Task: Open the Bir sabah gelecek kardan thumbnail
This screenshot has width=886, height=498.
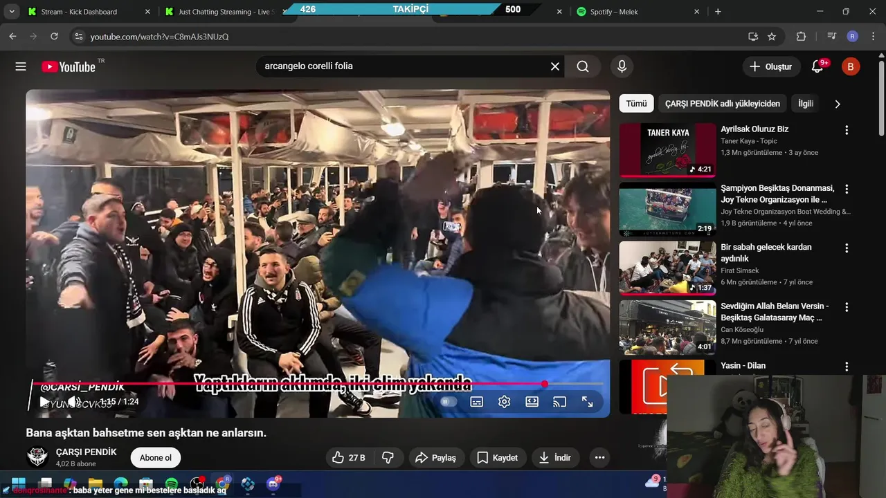Action: pos(667,268)
